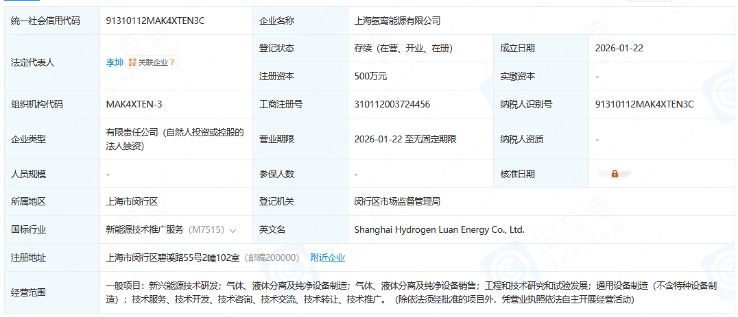Click business scope description paragraph
Viewport: 738px width, 317px height.
click(x=412, y=292)
